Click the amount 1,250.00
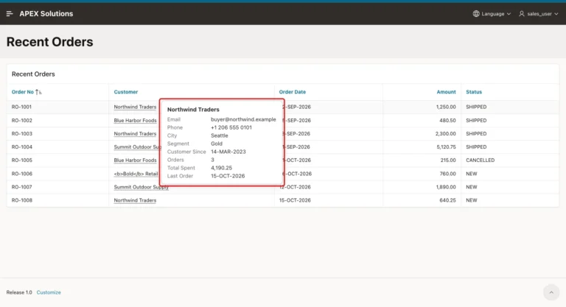This screenshot has width=566, height=307. coord(446,107)
